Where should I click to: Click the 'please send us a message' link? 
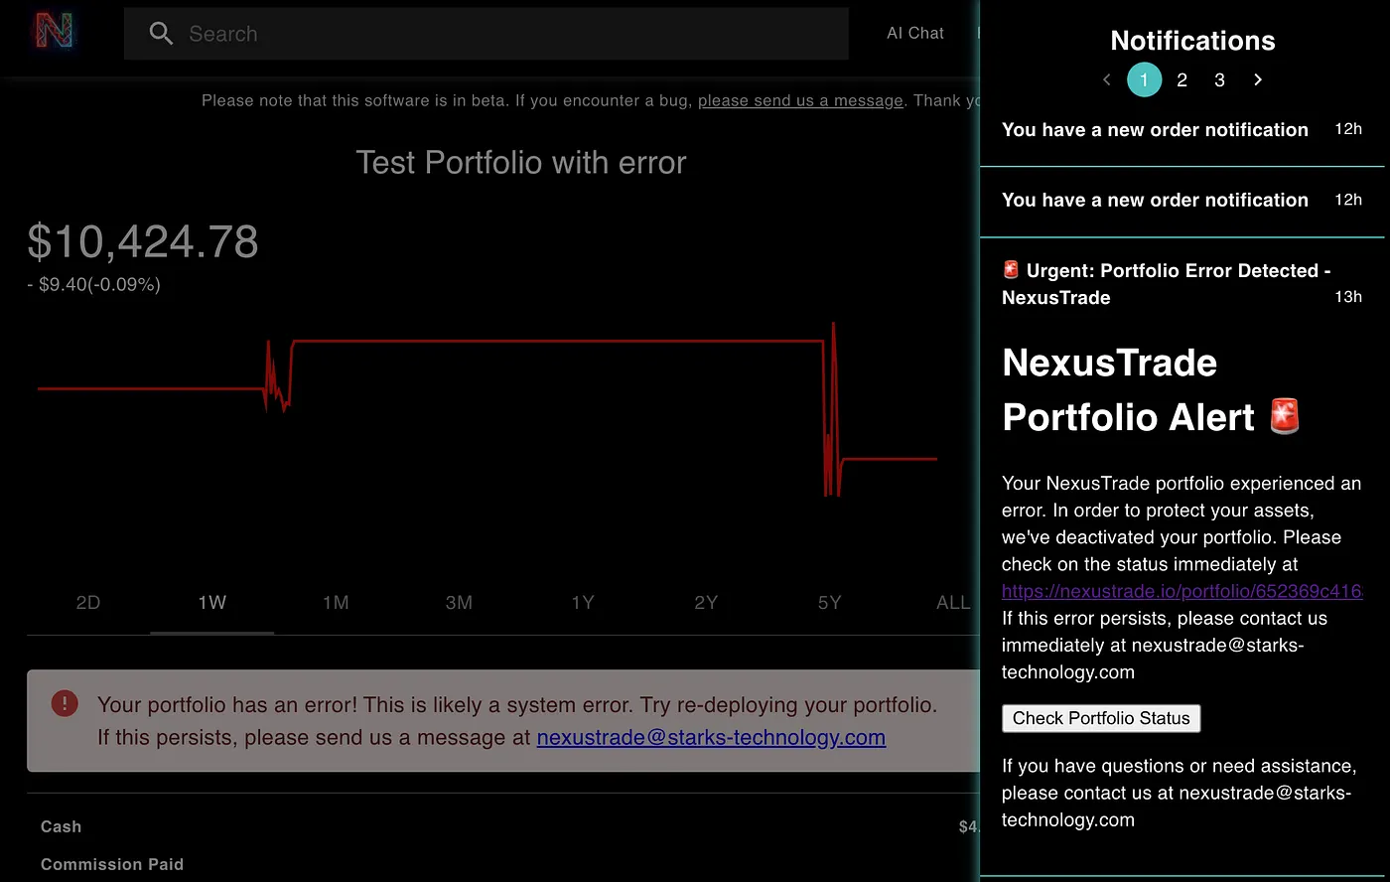coord(800,100)
